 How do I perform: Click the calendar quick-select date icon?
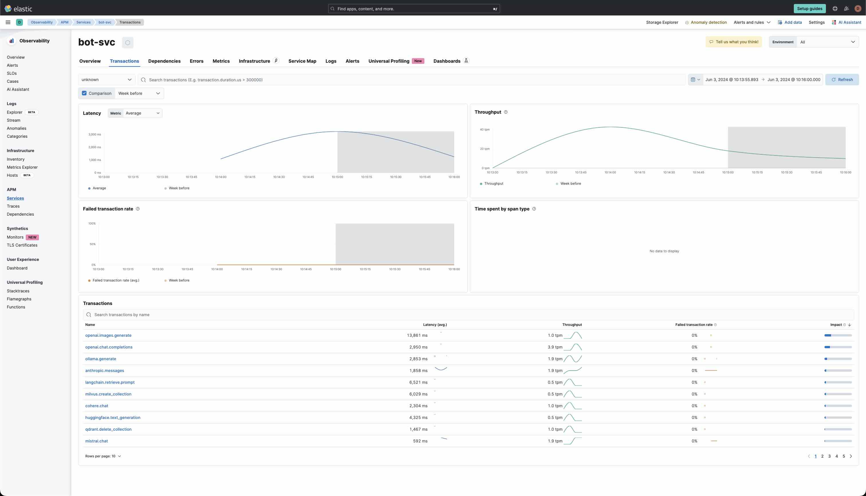(695, 80)
